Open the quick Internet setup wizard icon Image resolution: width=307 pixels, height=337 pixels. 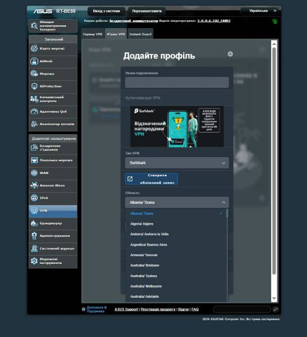pos(34,26)
